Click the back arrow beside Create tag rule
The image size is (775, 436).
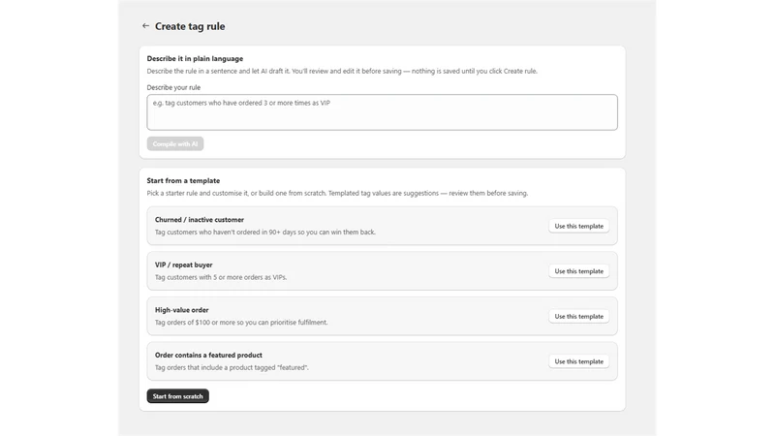(x=145, y=26)
